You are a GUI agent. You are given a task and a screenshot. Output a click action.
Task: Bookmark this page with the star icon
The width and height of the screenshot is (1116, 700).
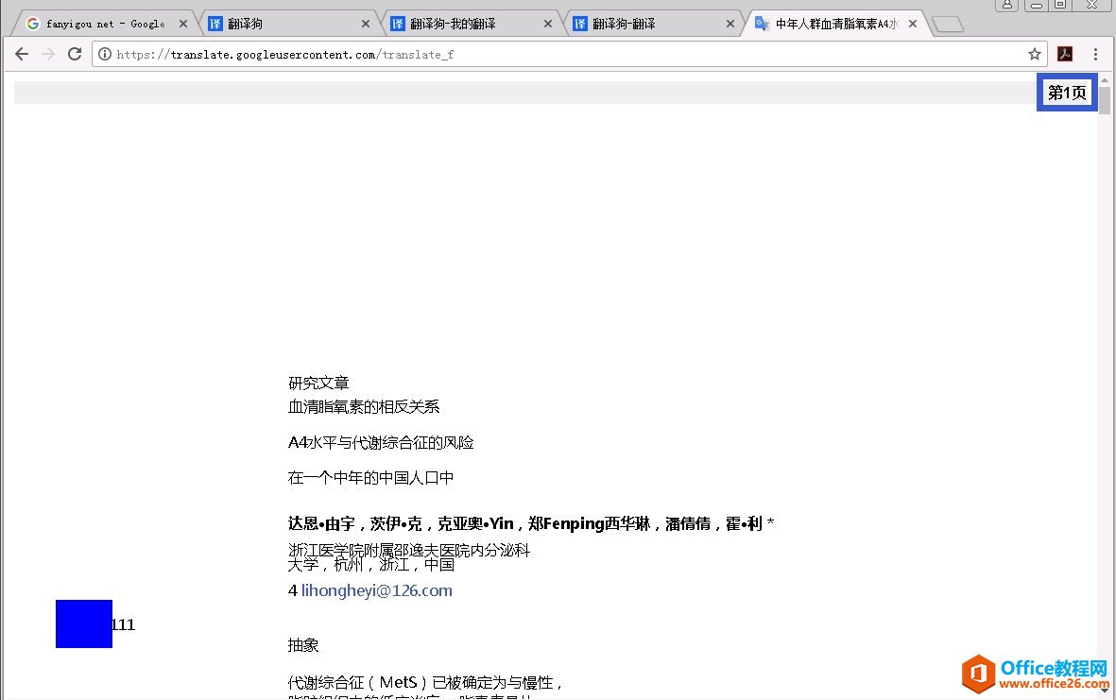point(1035,54)
